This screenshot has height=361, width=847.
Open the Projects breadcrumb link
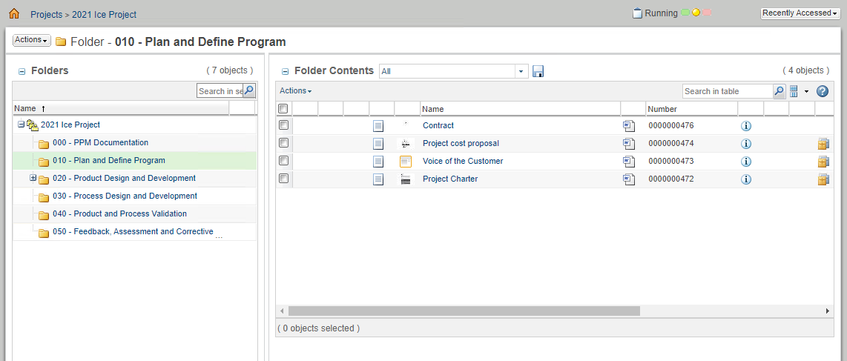point(47,15)
